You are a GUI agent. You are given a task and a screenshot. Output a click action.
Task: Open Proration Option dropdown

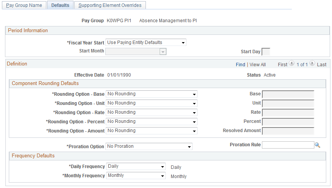coord(149,146)
